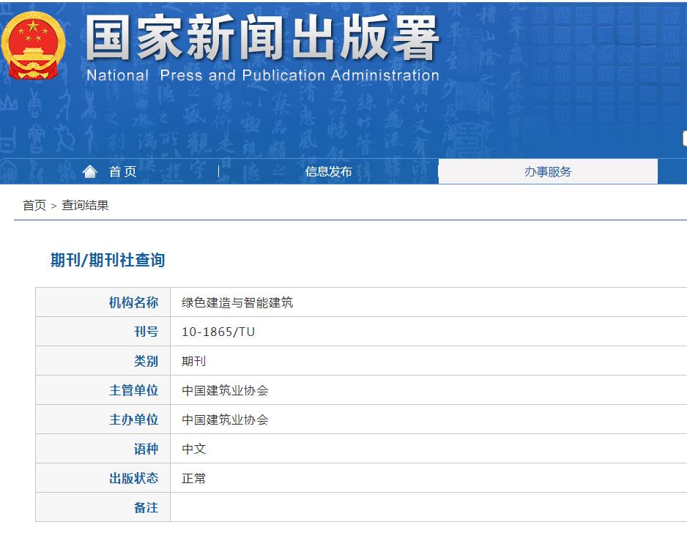Click the empty 备注 cell
This screenshot has height=541, width=687.
(366, 507)
